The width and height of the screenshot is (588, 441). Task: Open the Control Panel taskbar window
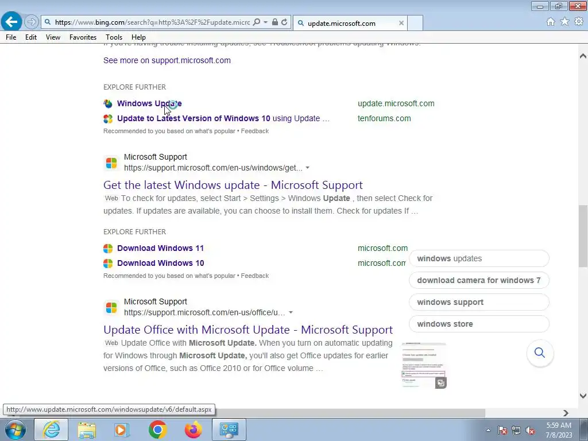coord(229,430)
